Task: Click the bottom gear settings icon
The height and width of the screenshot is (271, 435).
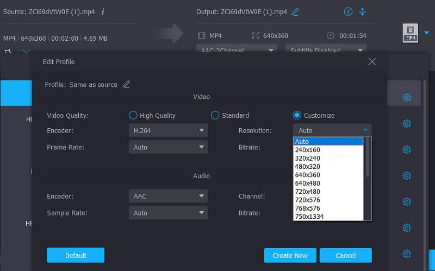Action: (x=406, y=254)
